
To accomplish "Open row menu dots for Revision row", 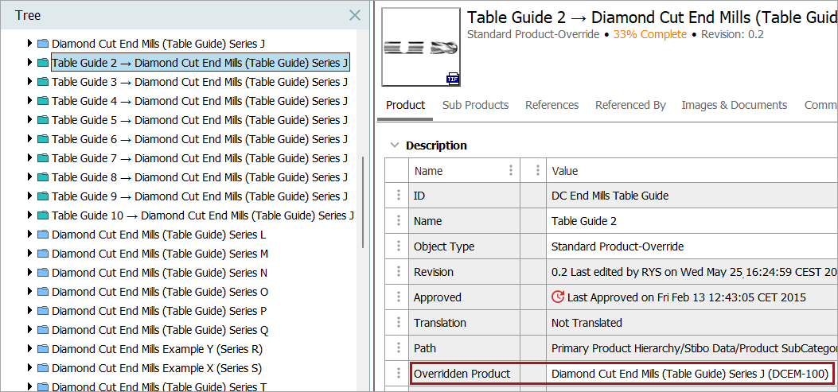I will click(397, 272).
